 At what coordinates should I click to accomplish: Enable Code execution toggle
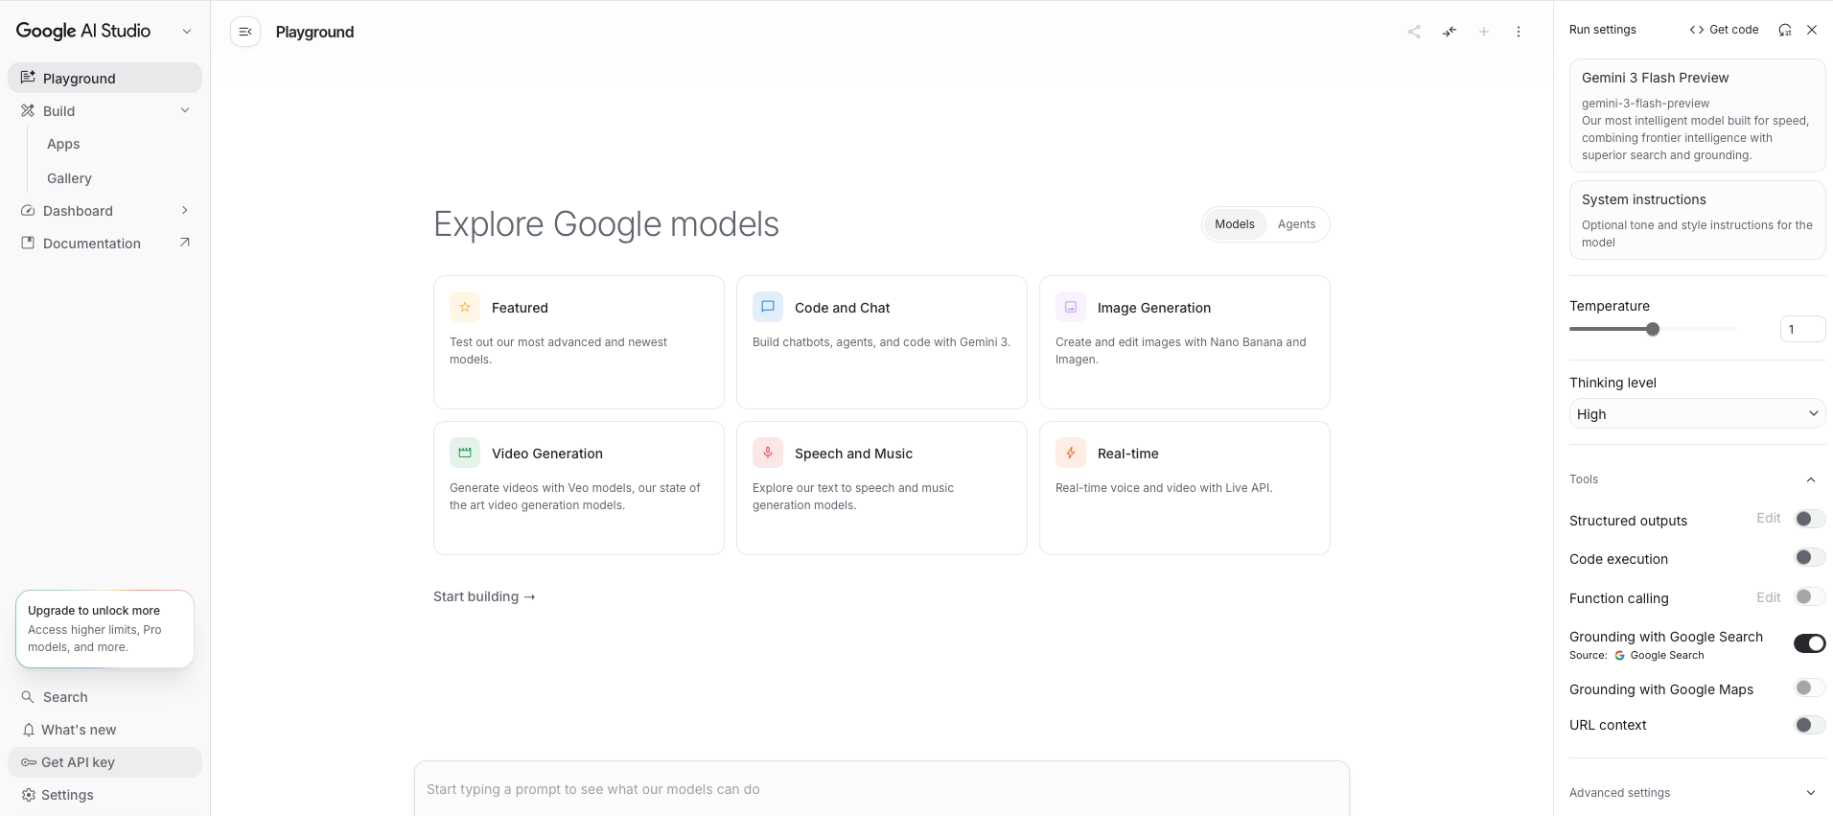pos(1810,557)
